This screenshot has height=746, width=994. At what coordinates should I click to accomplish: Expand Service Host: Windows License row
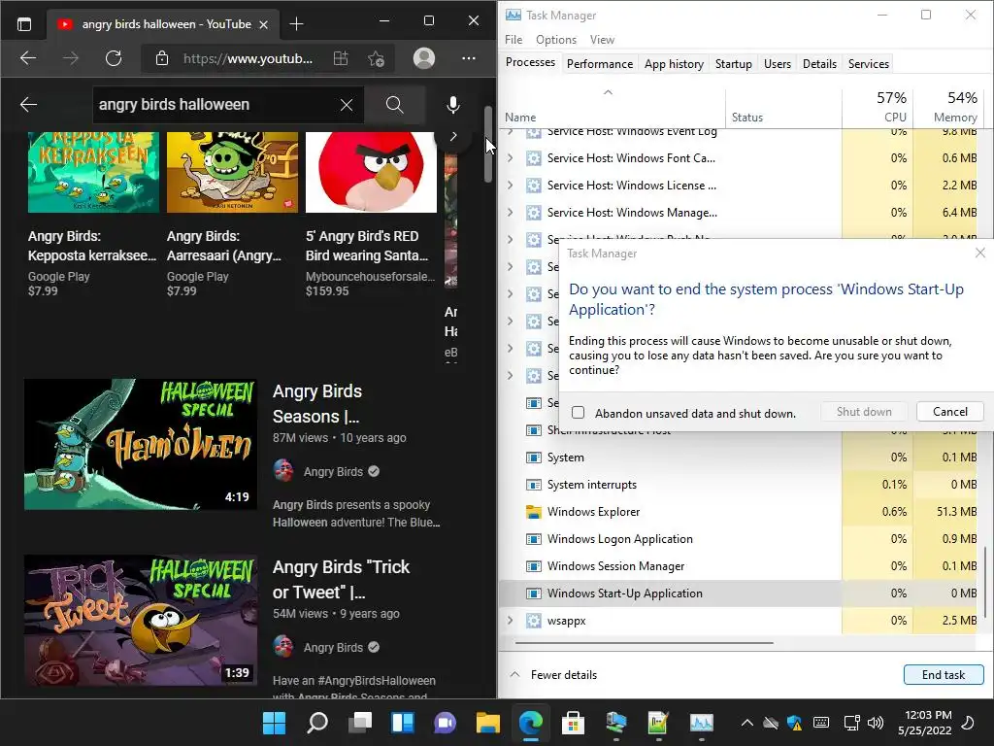[x=511, y=186]
